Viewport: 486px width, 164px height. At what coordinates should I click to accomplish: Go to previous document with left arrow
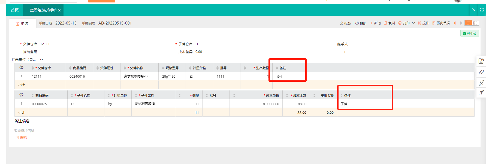click(455, 23)
